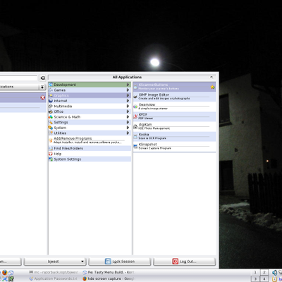Click the GIMP icon
The width and height of the screenshot is (282, 282).
tap(135, 97)
